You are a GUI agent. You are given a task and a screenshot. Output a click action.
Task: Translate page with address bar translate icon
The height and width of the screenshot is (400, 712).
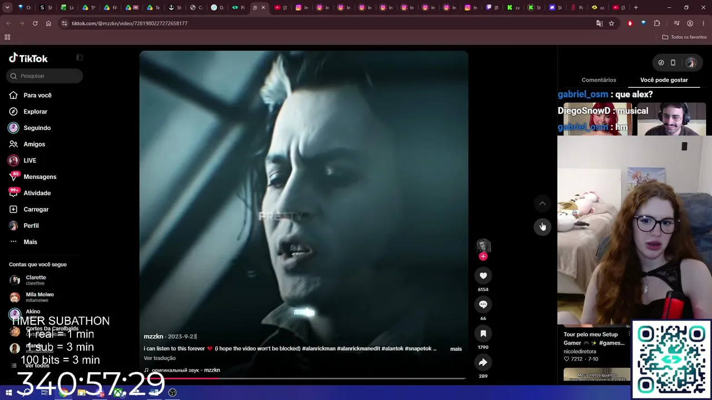click(599, 23)
